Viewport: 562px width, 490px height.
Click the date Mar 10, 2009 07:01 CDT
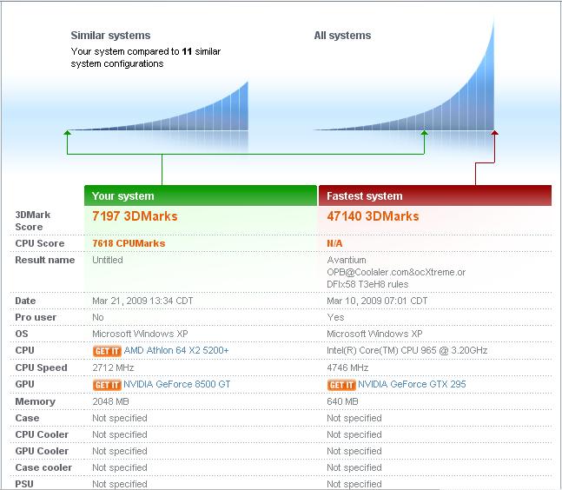coord(377,301)
